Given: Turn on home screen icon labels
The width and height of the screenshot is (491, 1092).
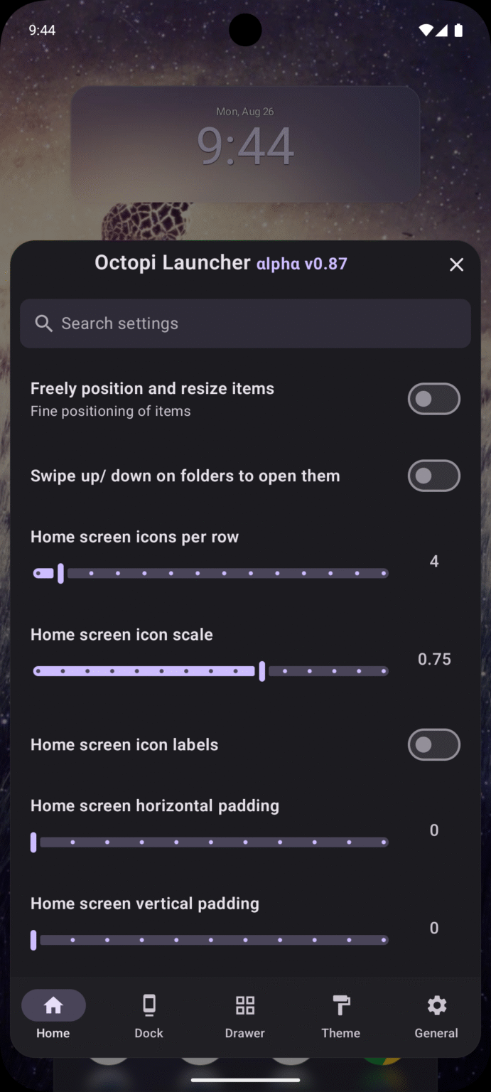Looking at the screenshot, I should coord(433,744).
